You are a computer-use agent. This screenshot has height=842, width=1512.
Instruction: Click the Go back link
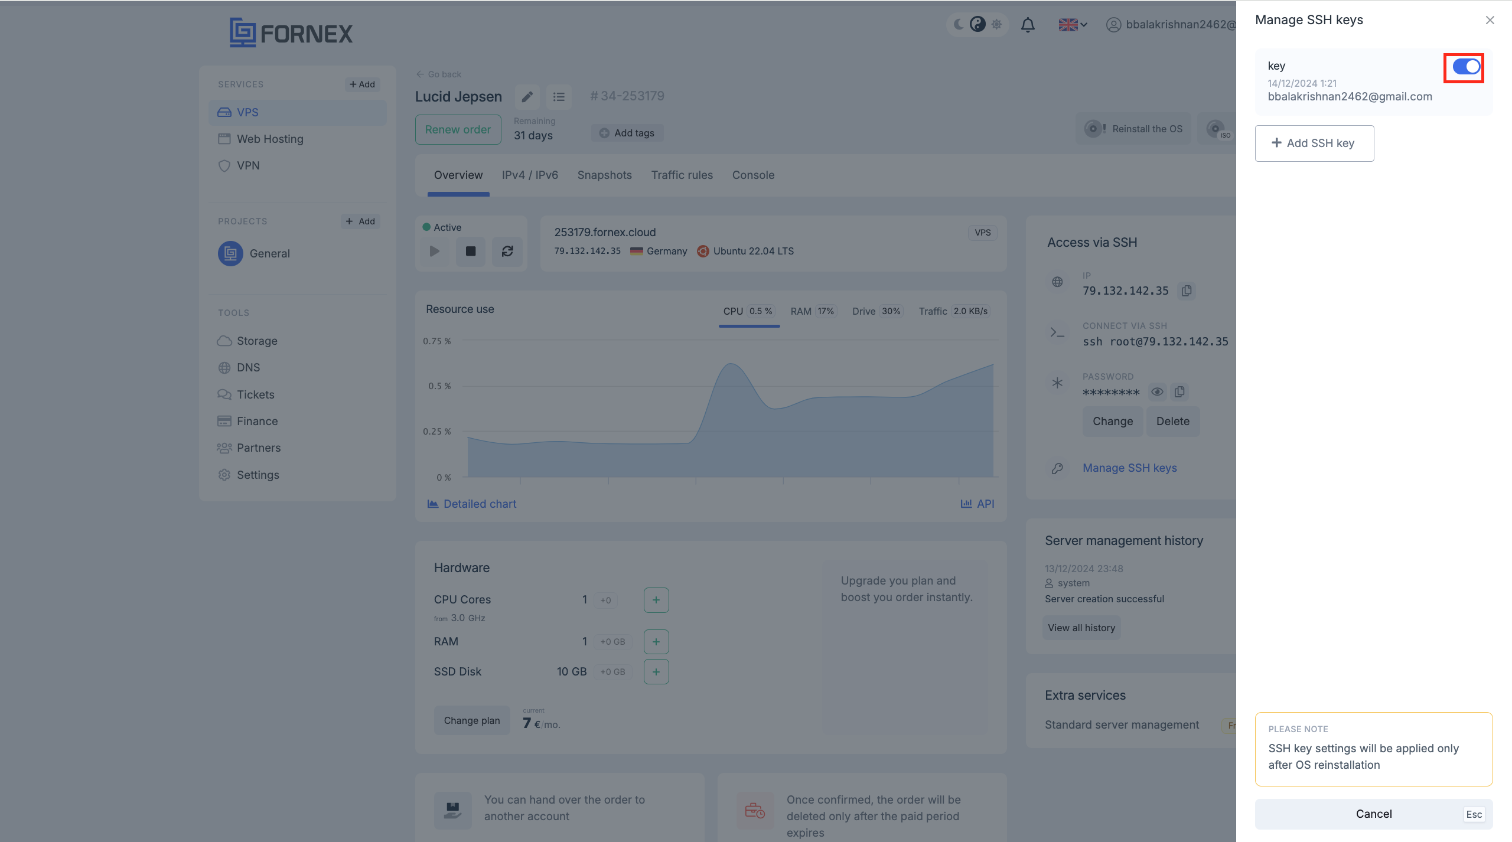pyautogui.click(x=439, y=74)
